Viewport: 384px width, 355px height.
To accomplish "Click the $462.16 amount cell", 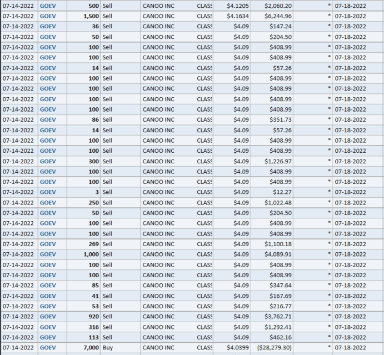I will click(272, 337).
